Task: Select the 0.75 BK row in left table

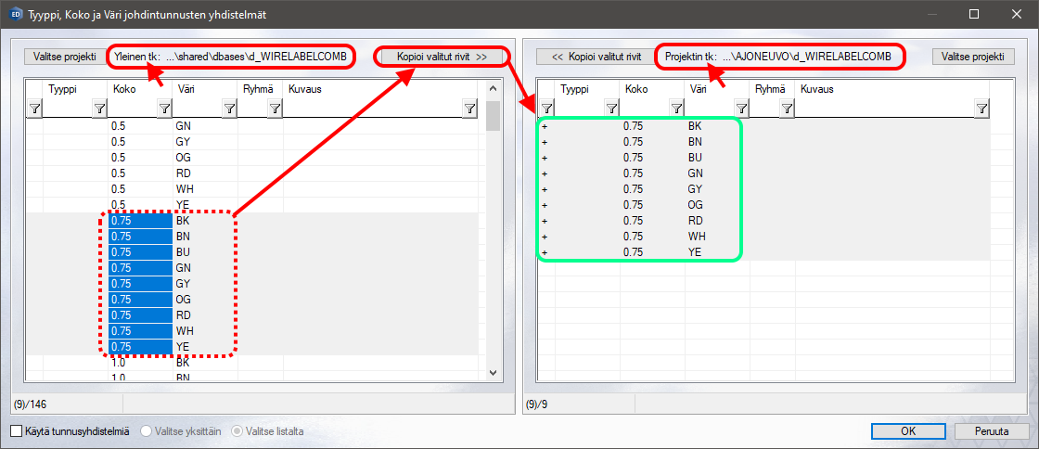Action: click(252, 221)
